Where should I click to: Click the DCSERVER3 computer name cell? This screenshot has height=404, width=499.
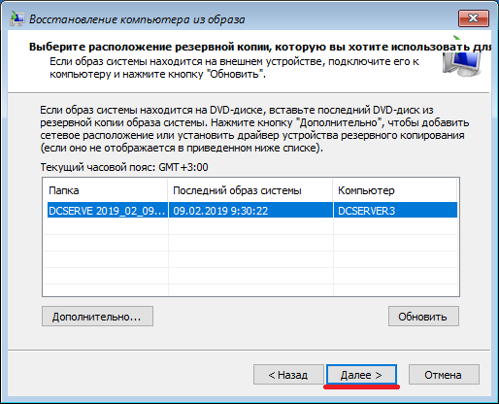395,211
